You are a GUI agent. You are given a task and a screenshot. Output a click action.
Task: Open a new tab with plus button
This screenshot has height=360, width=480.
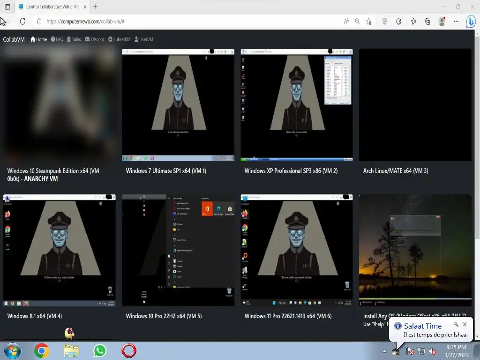[x=95, y=7]
